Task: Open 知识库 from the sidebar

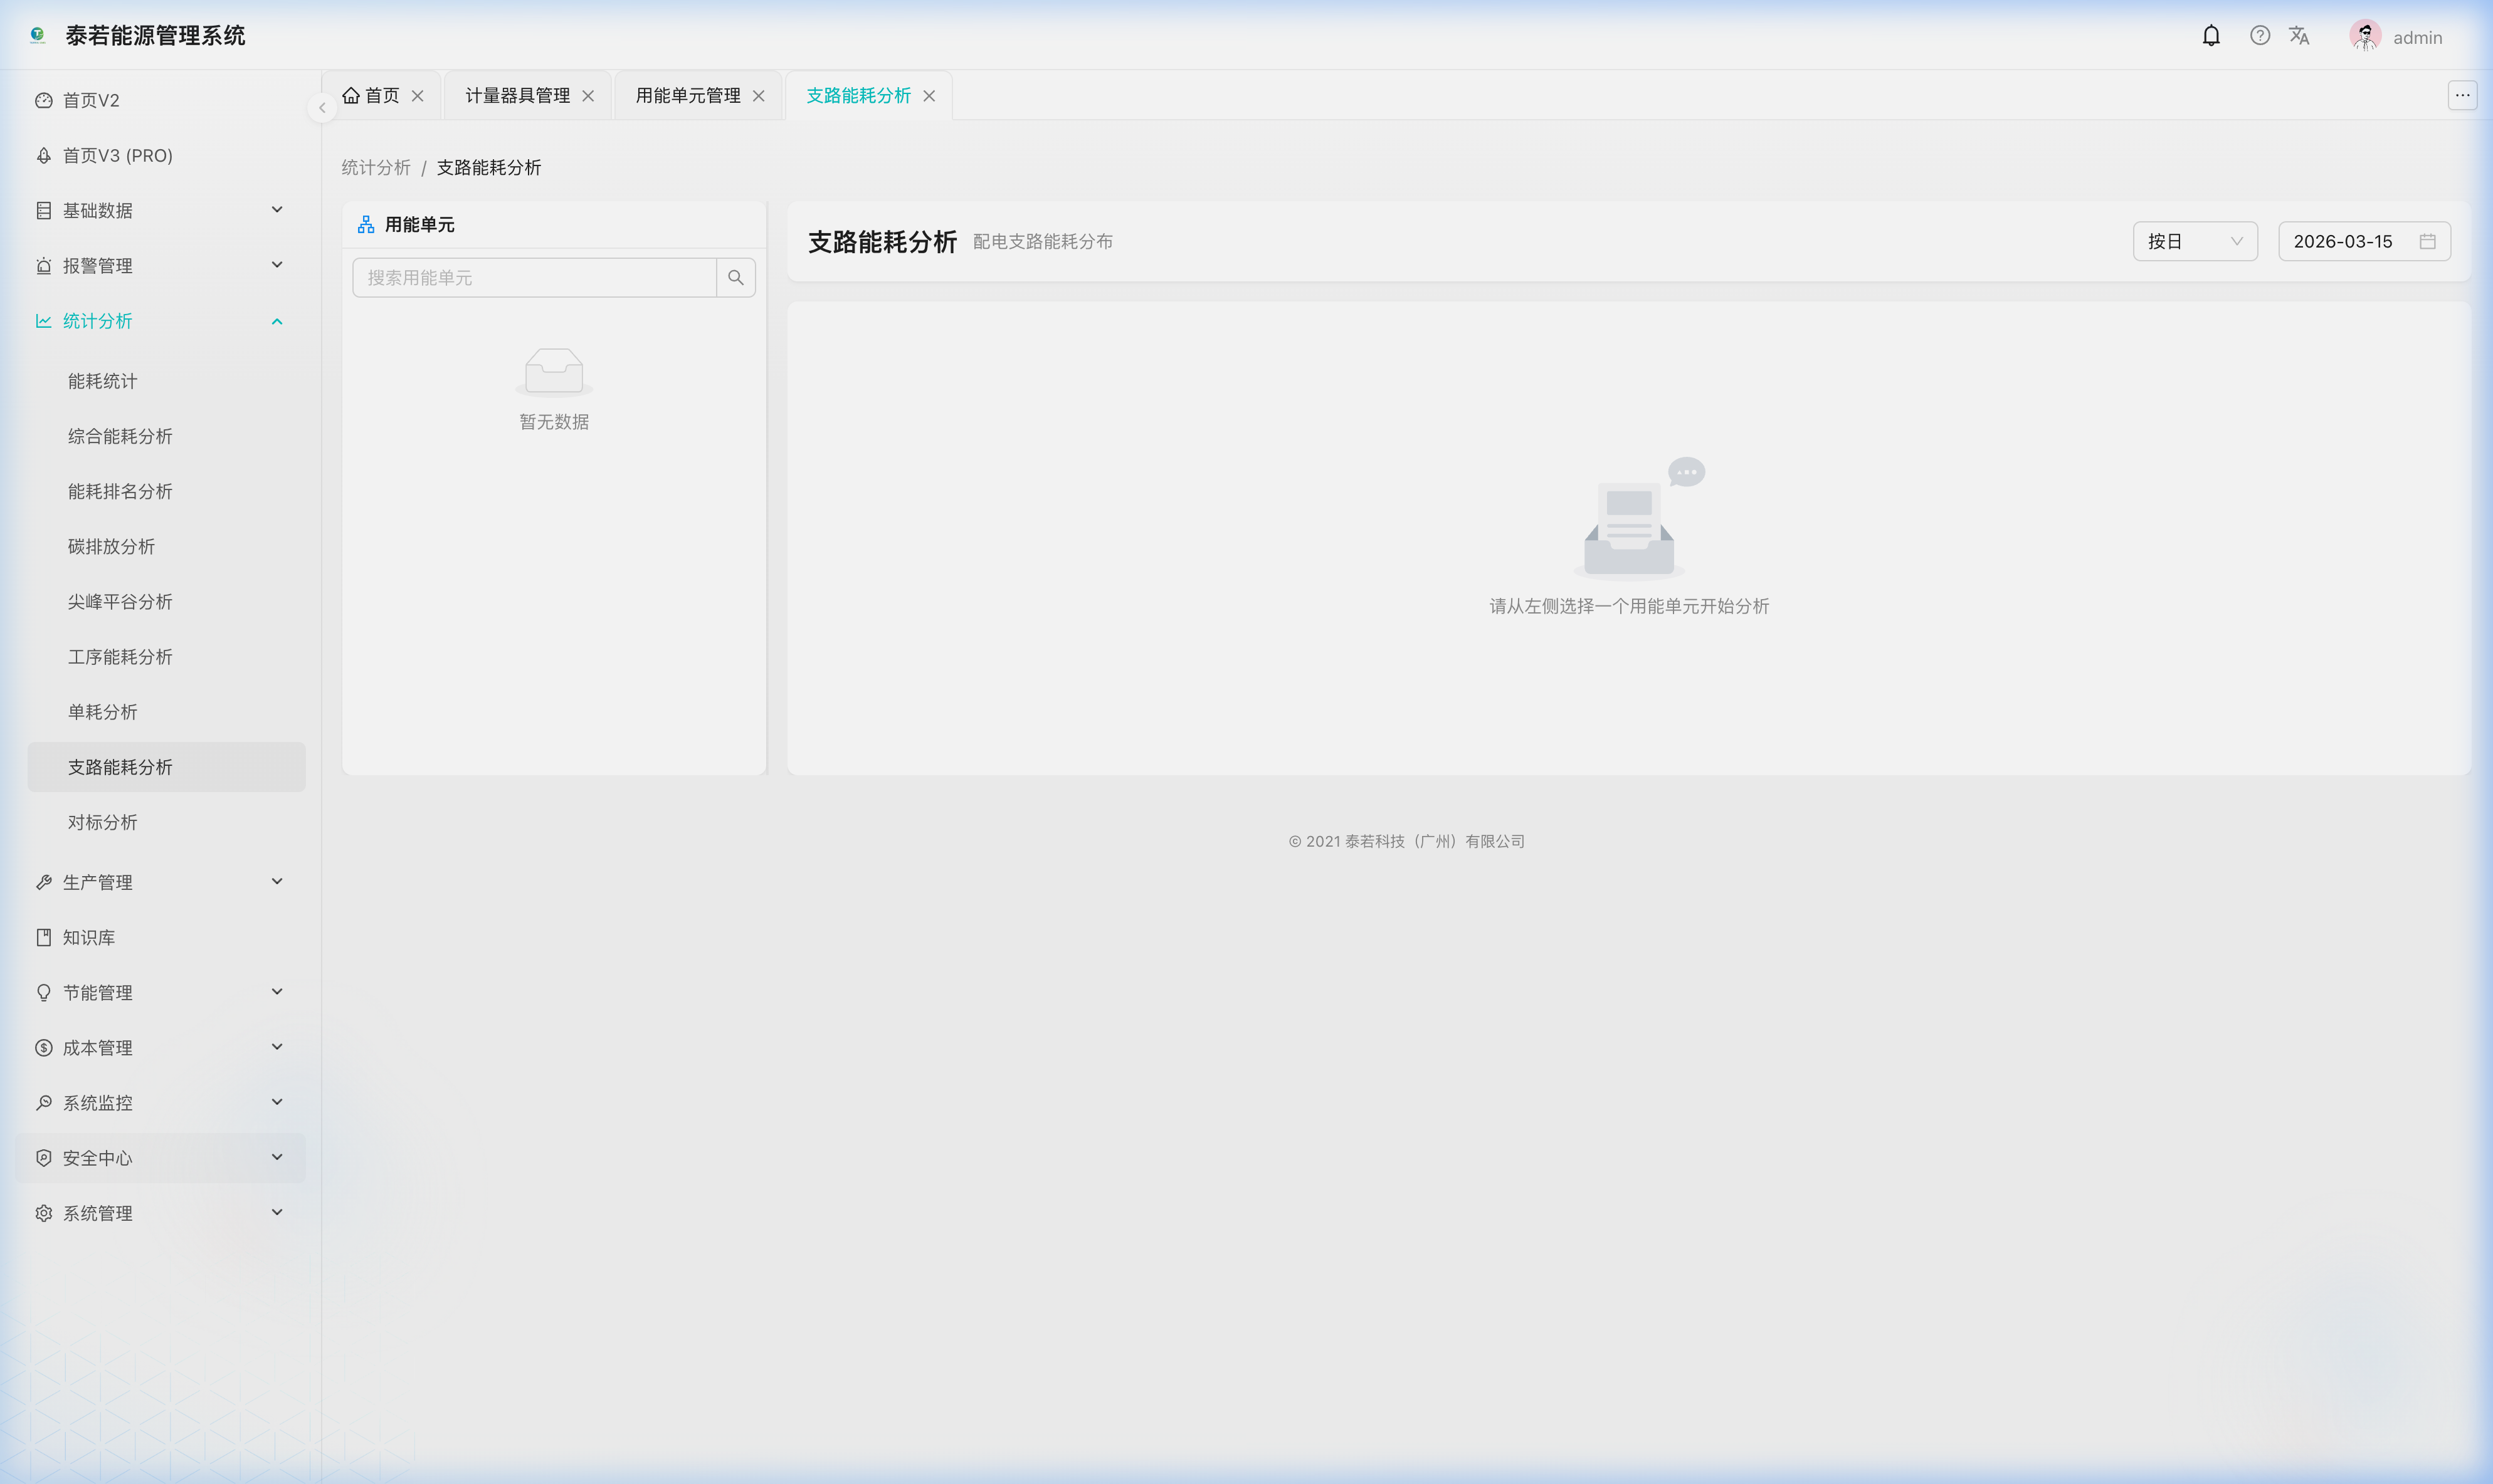Action: (x=89, y=938)
